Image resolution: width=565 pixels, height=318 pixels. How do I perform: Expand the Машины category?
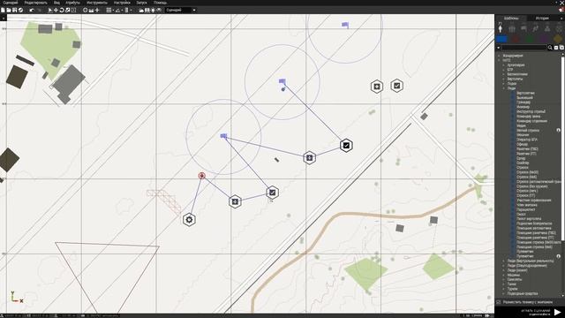pos(504,275)
